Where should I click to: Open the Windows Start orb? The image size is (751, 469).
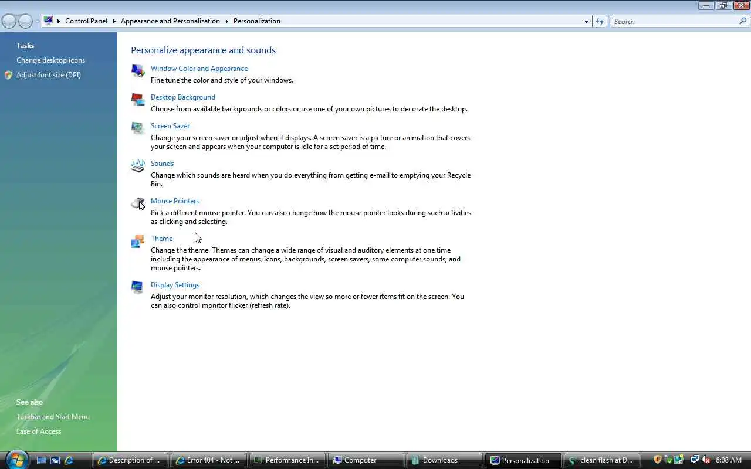tap(16, 460)
